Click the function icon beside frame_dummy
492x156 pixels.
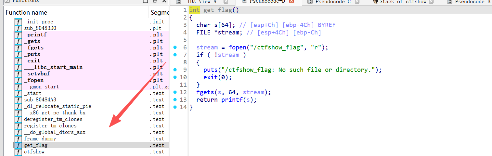pos(18,139)
